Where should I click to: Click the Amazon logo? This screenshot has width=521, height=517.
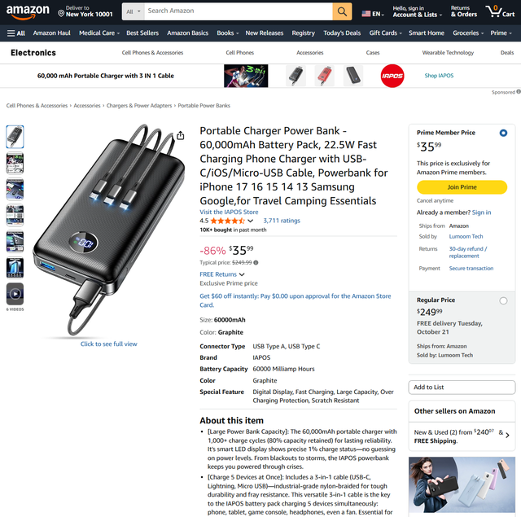(x=28, y=12)
